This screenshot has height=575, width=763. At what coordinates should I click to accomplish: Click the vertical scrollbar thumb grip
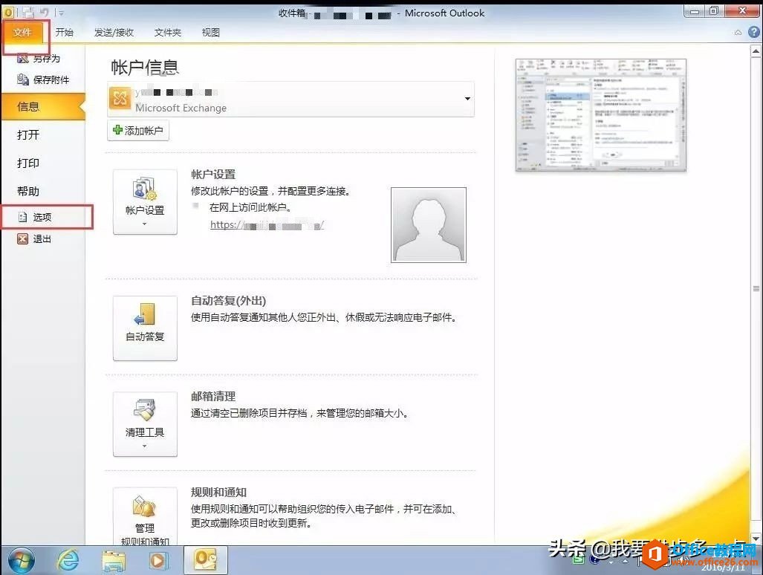pos(756,288)
